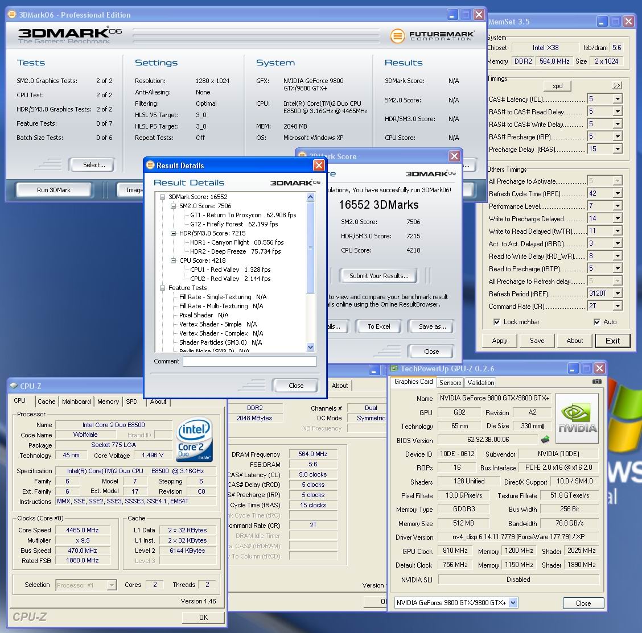Viewport: 642px width, 633px height.
Task: Collapse HDR/SM3.0 Score tree node
Action: (x=173, y=233)
